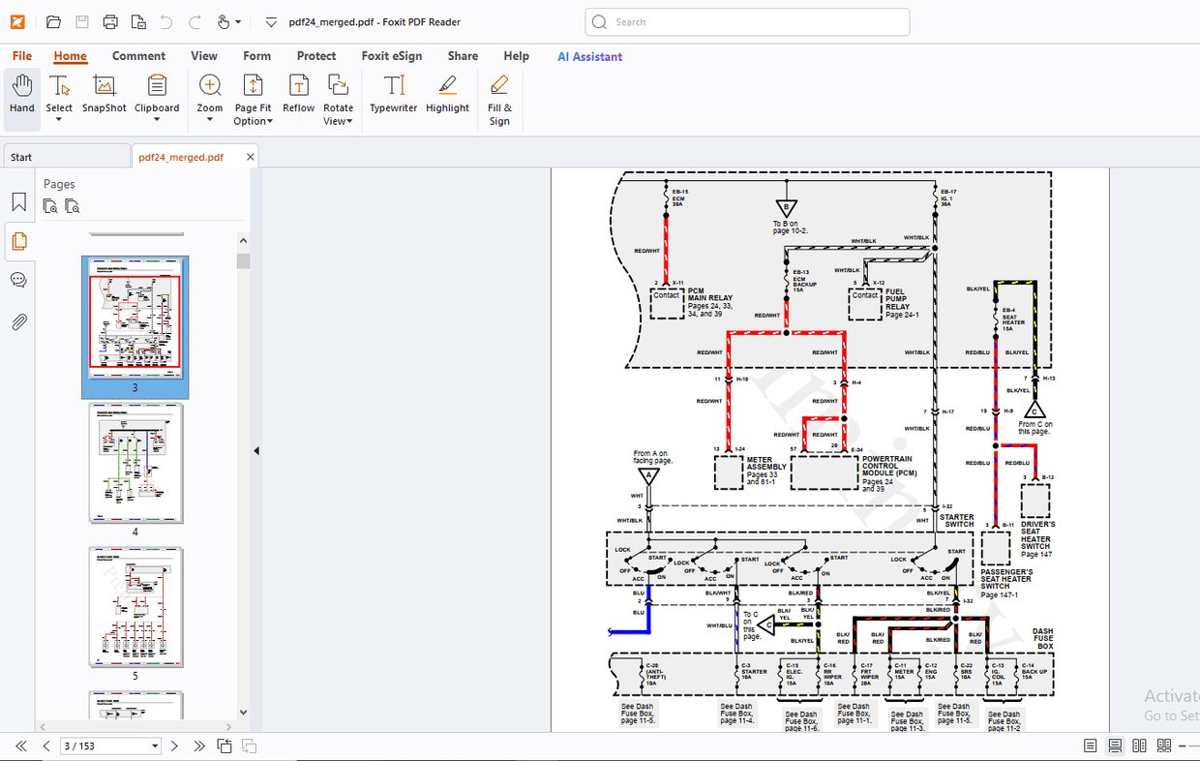Choose the Highlight tool
Viewport: 1200px width, 761px height.
coord(447,95)
